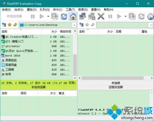This screenshot has height=121, width=154.
Task: Click the local pane pause transfer icon
Action: [33, 16]
